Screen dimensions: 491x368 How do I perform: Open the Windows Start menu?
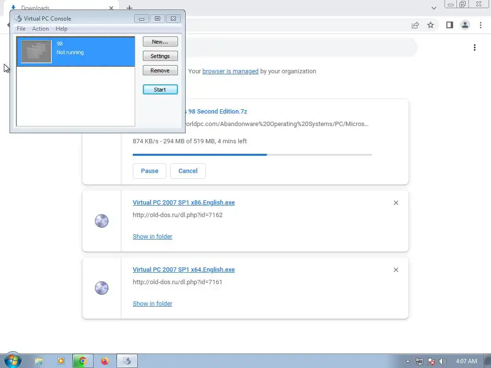coord(12,360)
